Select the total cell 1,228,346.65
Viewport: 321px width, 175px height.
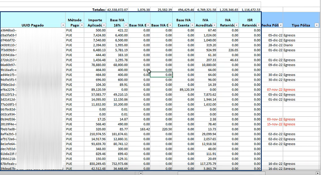(228, 10)
